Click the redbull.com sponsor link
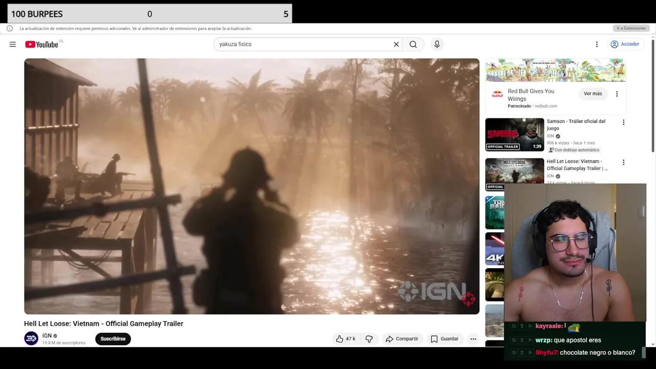 (546, 106)
